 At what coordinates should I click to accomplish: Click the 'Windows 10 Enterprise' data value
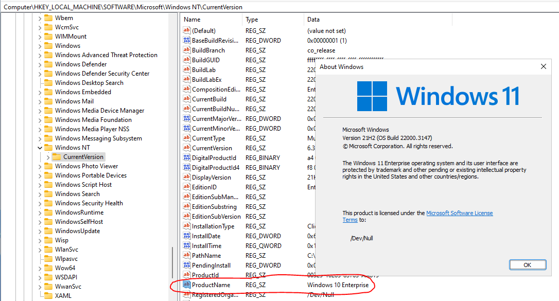pyautogui.click(x=338, y=285)
